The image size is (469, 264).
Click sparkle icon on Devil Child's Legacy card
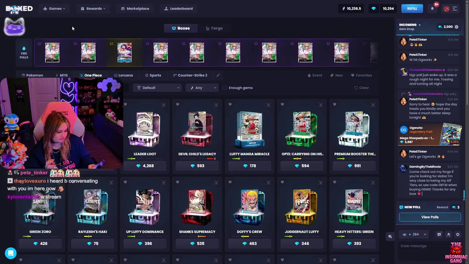(x=216, y=105)
